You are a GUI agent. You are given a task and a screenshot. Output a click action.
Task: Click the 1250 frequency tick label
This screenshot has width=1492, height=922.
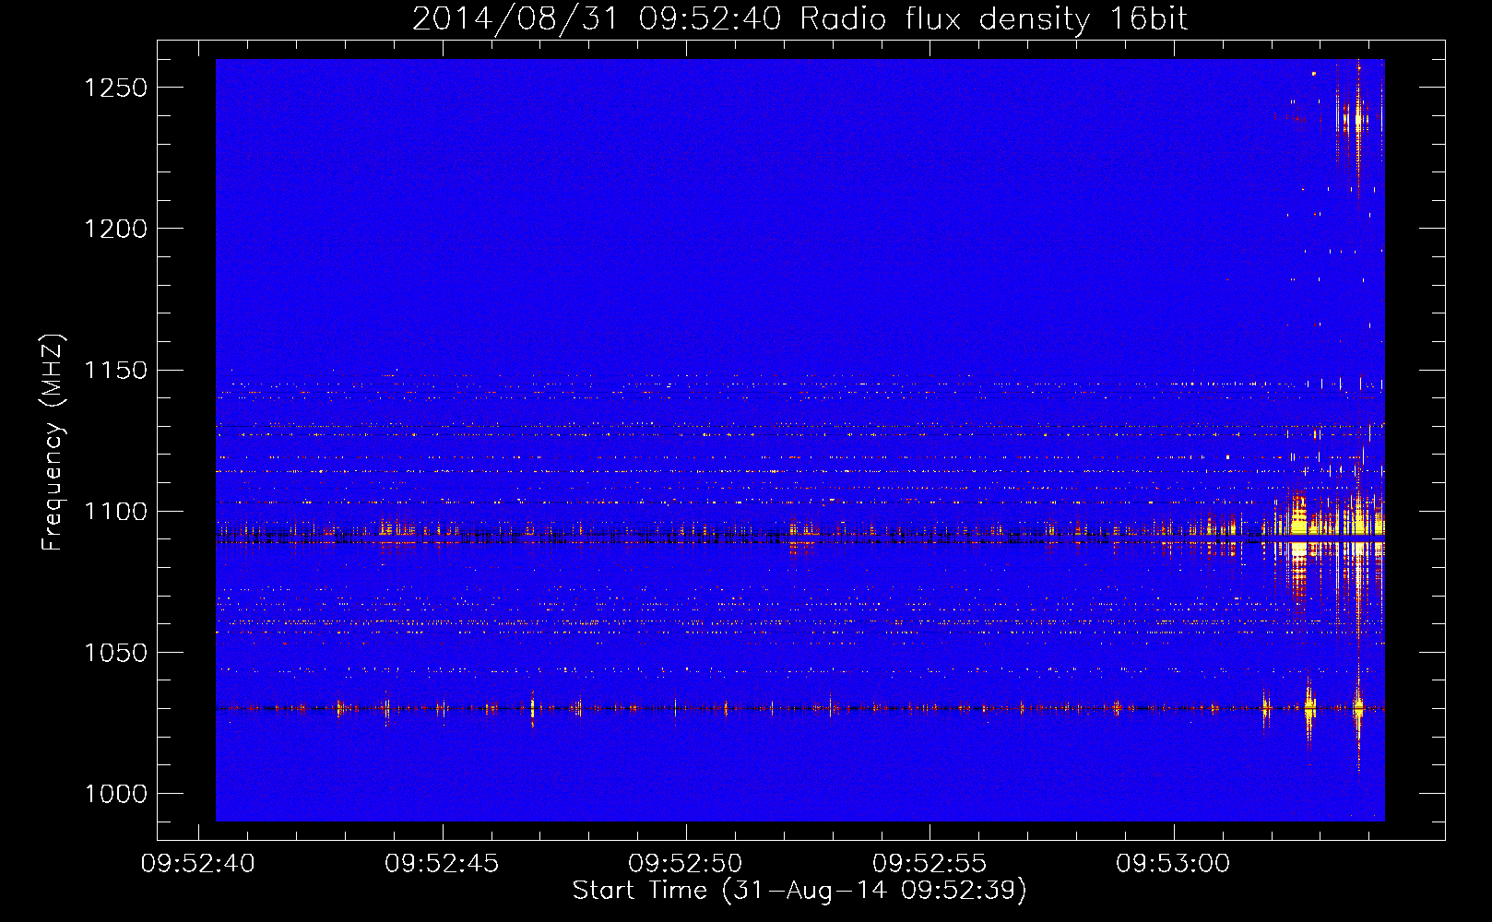point(115,88)
